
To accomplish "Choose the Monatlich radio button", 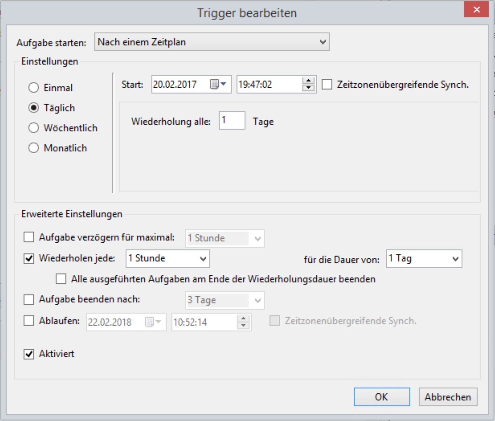I will point(34,148).
